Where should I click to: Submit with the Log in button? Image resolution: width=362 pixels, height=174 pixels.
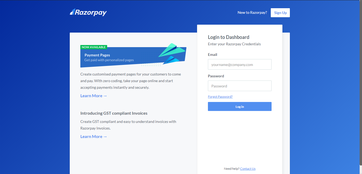(240, 106)
